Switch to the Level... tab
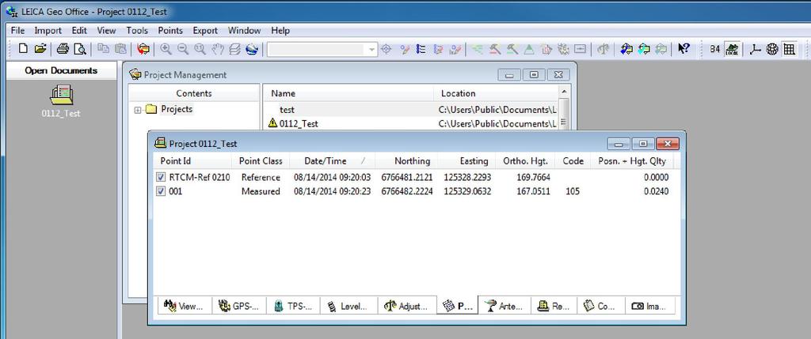 [x=348, y=306]
